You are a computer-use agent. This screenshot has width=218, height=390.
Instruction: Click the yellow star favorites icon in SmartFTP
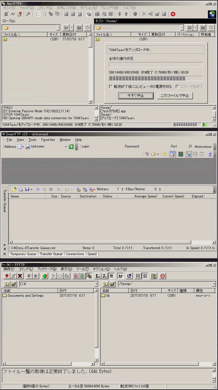[164, 154]
